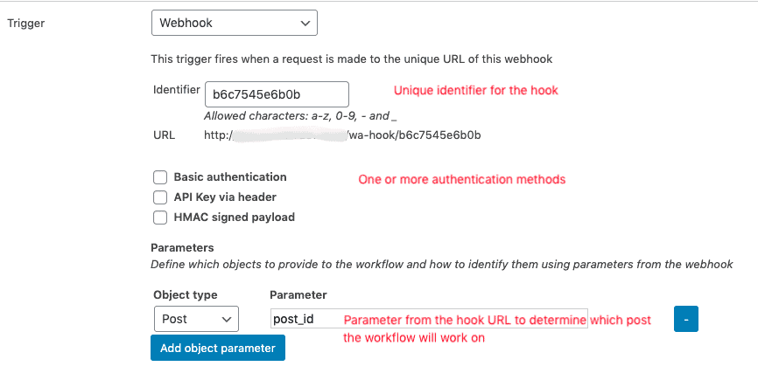Tick the API Key via header checkbox

(160, 197)
